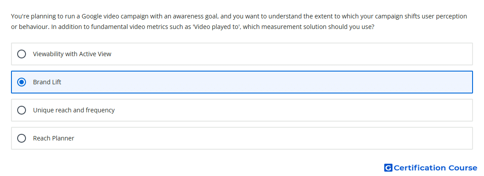Pick the Reach Planner radio circle
Viewport: 484px width, 176px height.
pos(22,138)
